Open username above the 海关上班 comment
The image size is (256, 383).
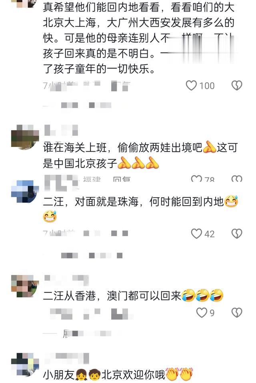click(x=61, y=130)
